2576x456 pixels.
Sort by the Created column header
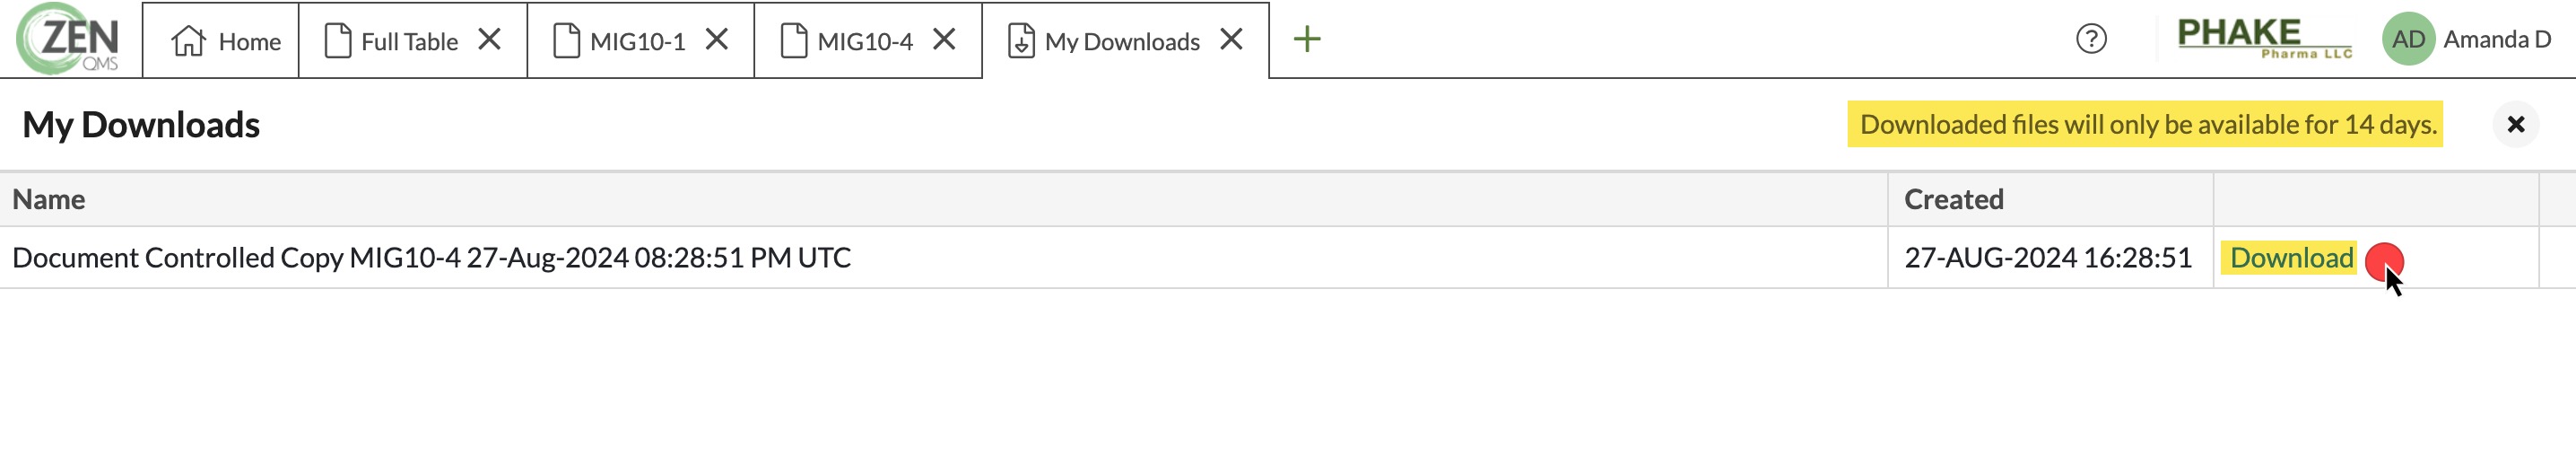(1953, 199)
